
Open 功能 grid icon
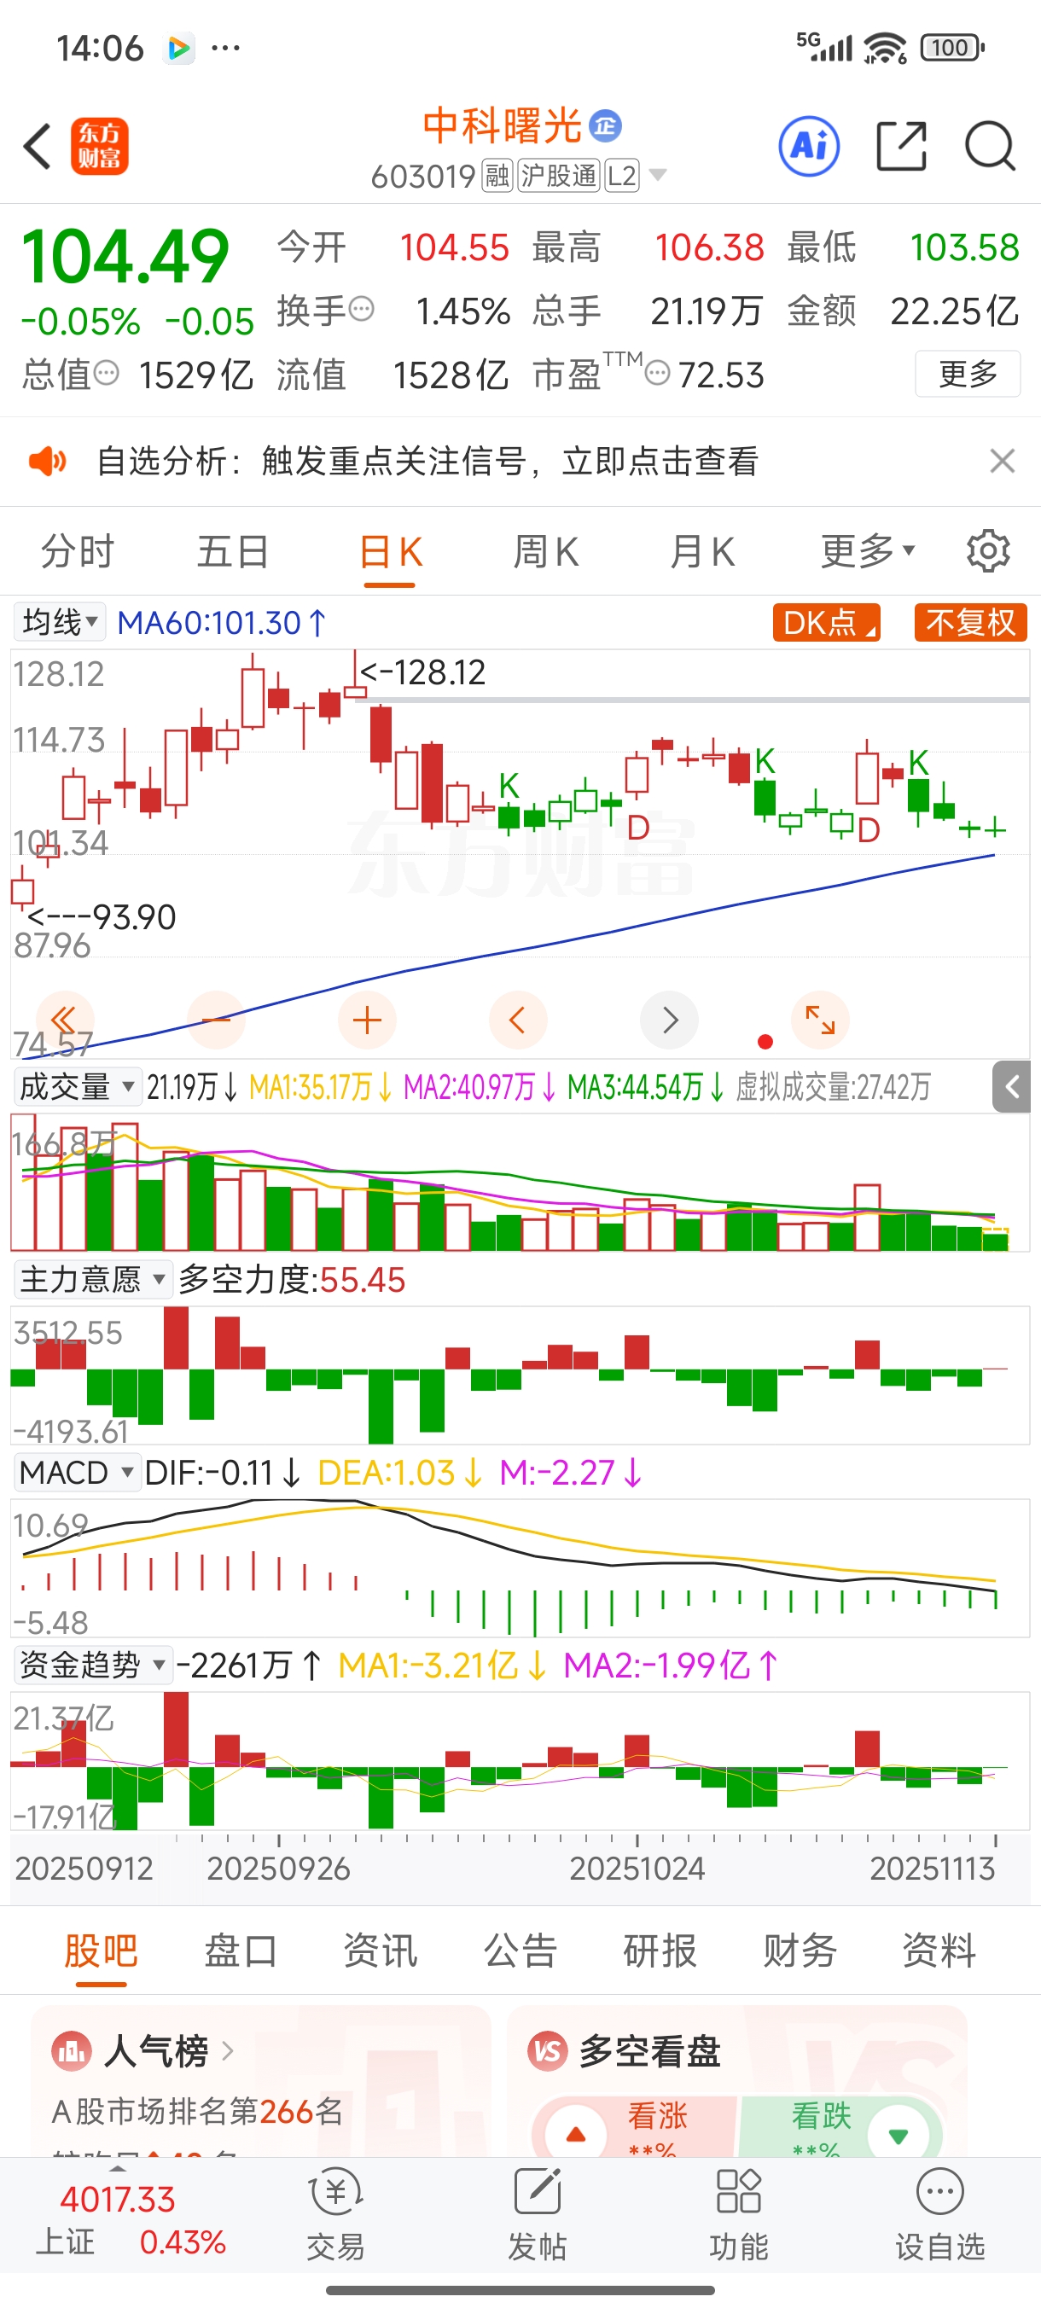pos(738,2214)
